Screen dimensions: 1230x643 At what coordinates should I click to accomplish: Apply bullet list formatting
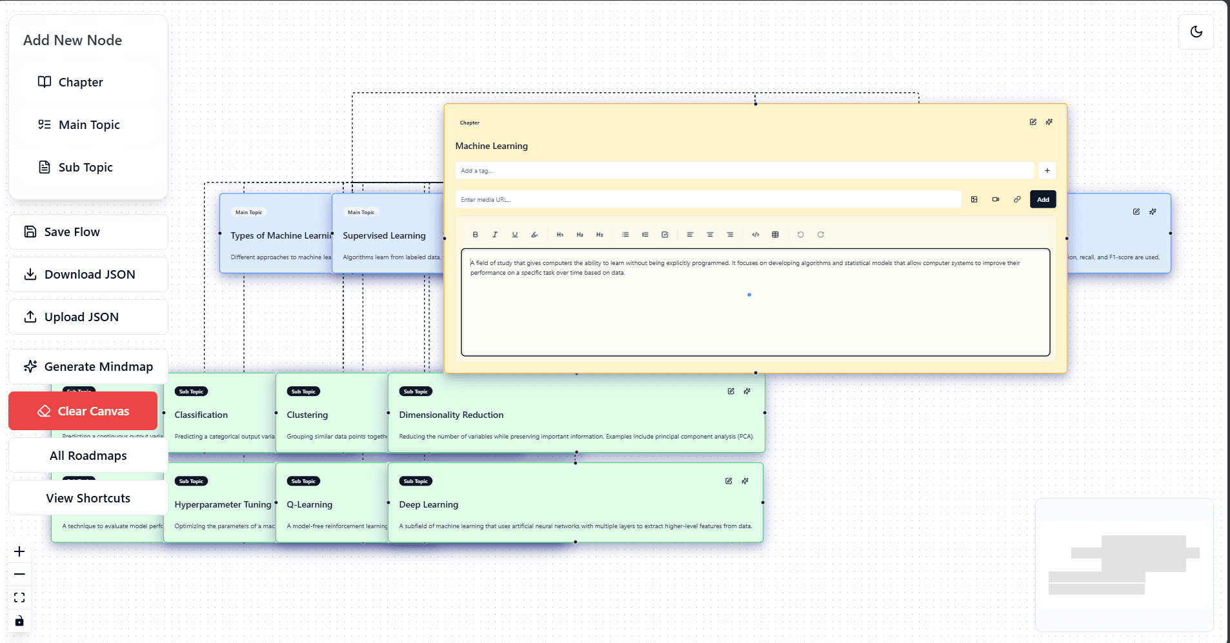coord(625,234)
